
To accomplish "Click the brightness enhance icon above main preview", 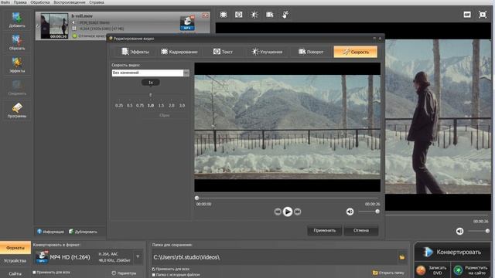I will click(254, 15).
